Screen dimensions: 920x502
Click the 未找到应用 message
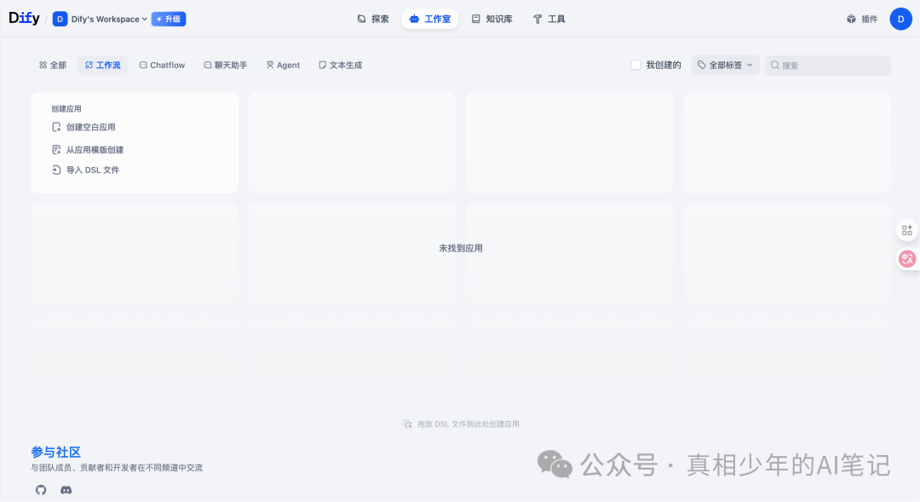click(x=461, y=248)
